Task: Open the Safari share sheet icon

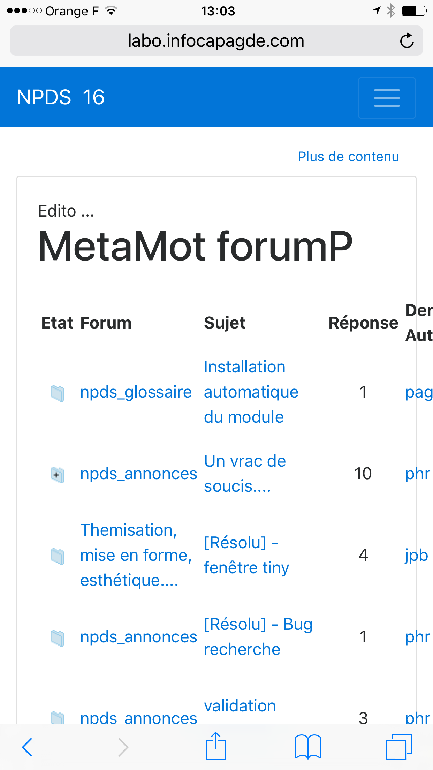Action: coord(215,746)
